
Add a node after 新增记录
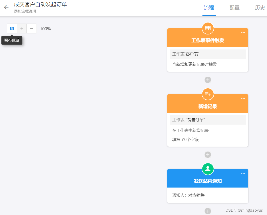pos(208,154)
